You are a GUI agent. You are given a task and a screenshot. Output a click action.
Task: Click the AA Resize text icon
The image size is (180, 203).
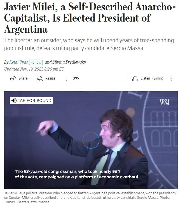point(39,78)
